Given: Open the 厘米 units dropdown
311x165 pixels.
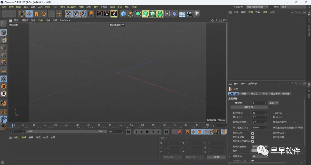Looking at the screenshot, I should coord(273,103).
